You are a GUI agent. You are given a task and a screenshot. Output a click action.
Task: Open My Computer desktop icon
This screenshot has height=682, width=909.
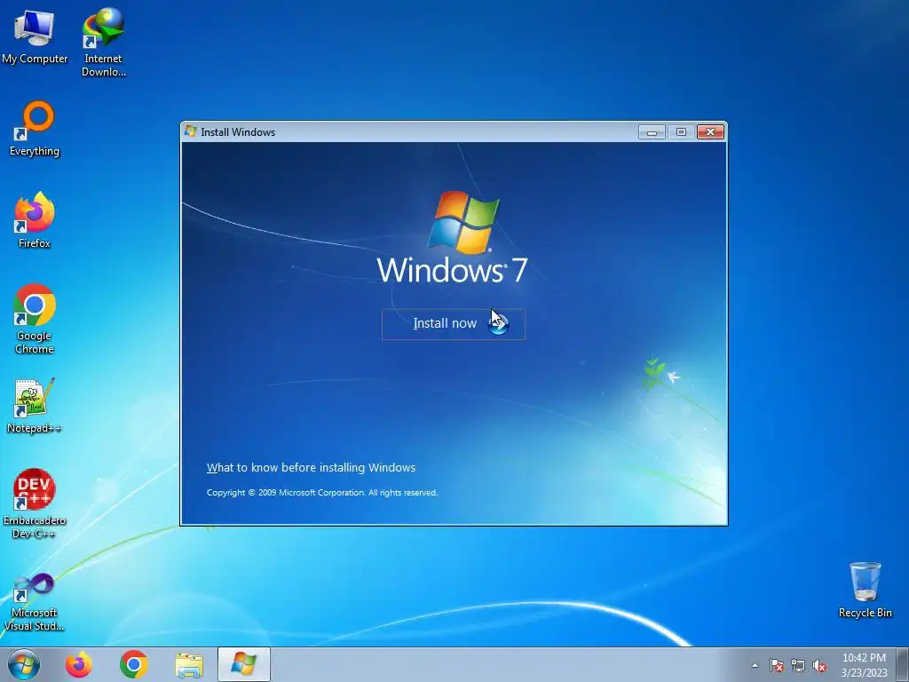[35, 37]
